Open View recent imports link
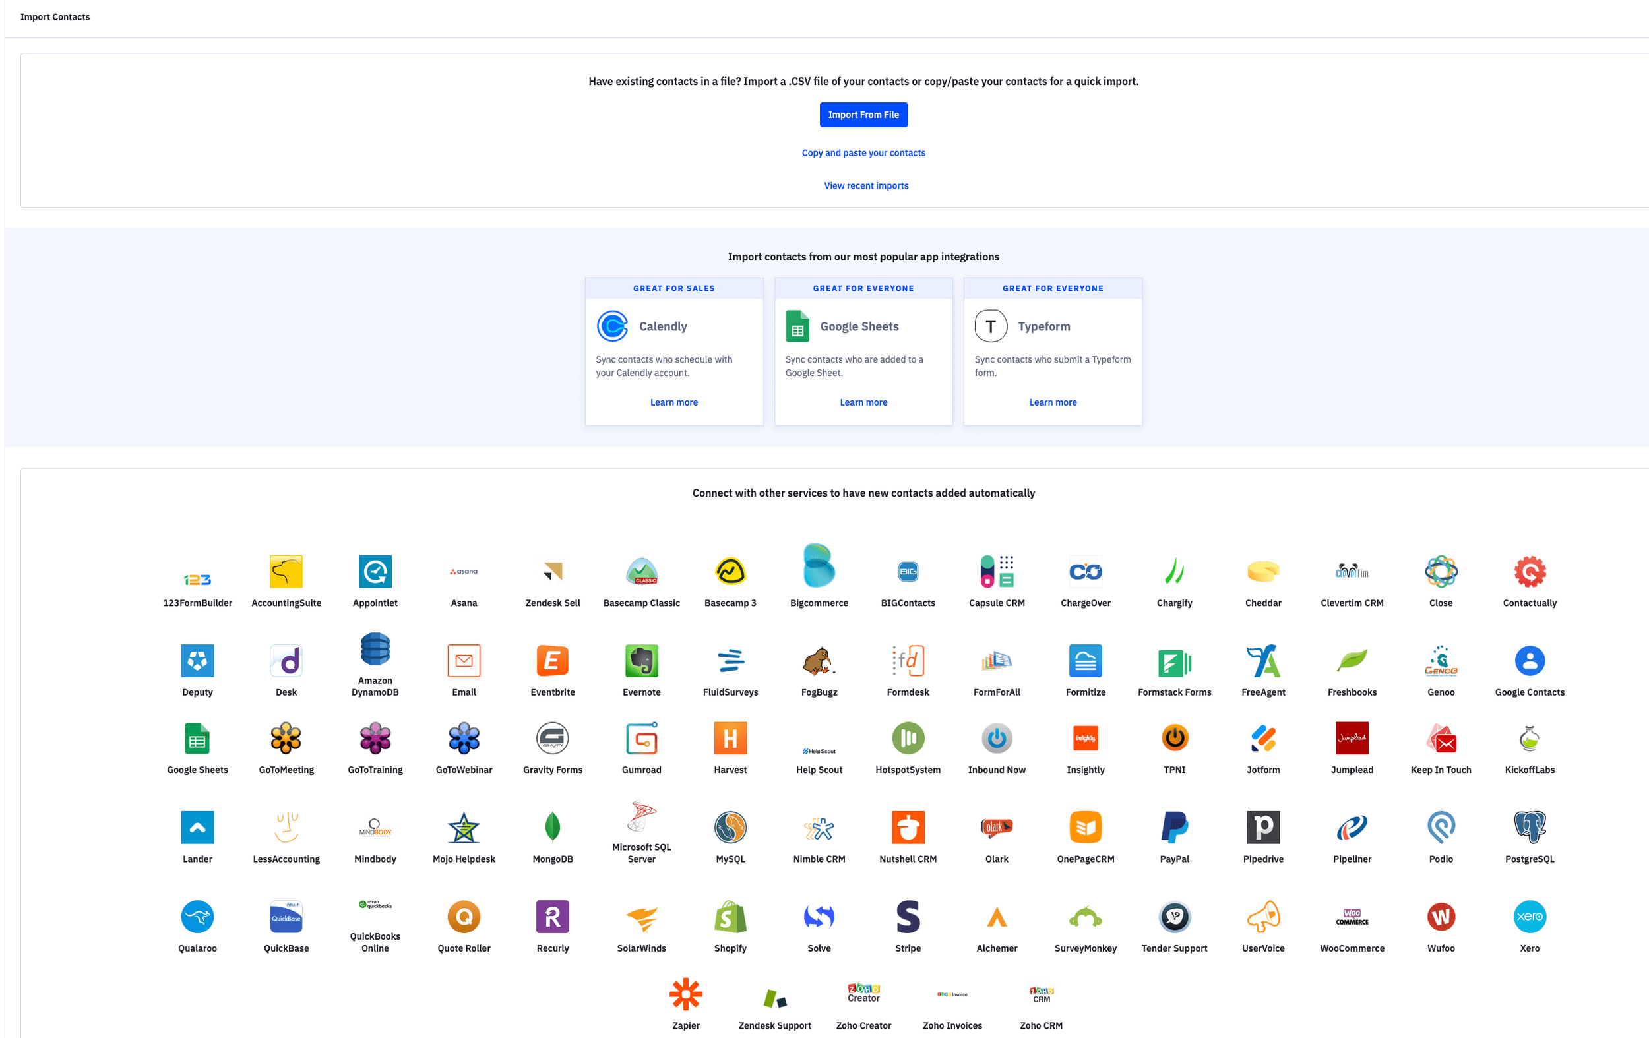The image size is (1649, 1038). pos(865,185)
